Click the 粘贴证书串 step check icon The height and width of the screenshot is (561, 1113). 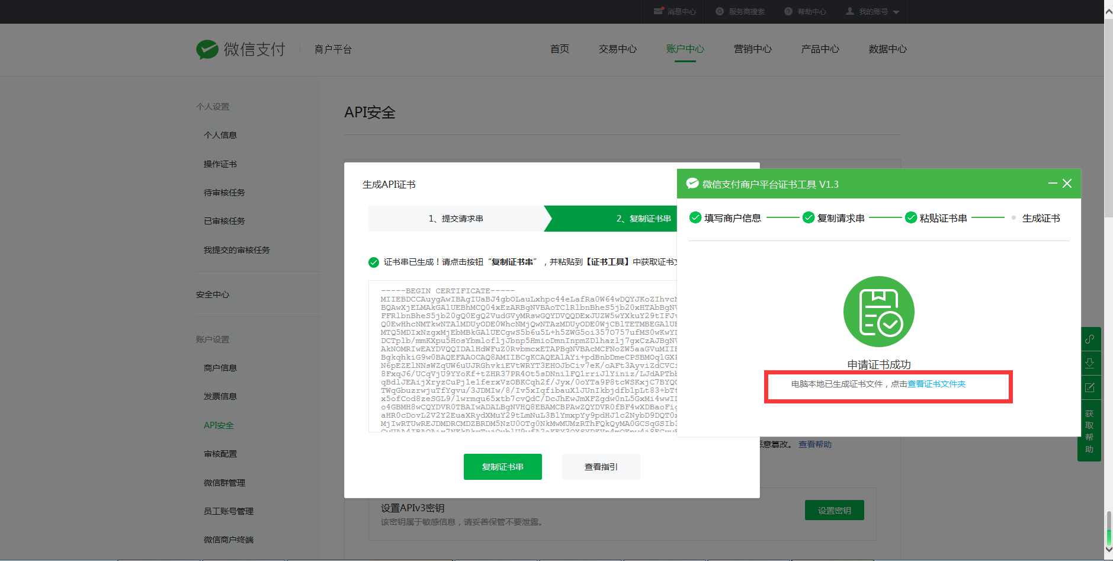pos(911,217)
